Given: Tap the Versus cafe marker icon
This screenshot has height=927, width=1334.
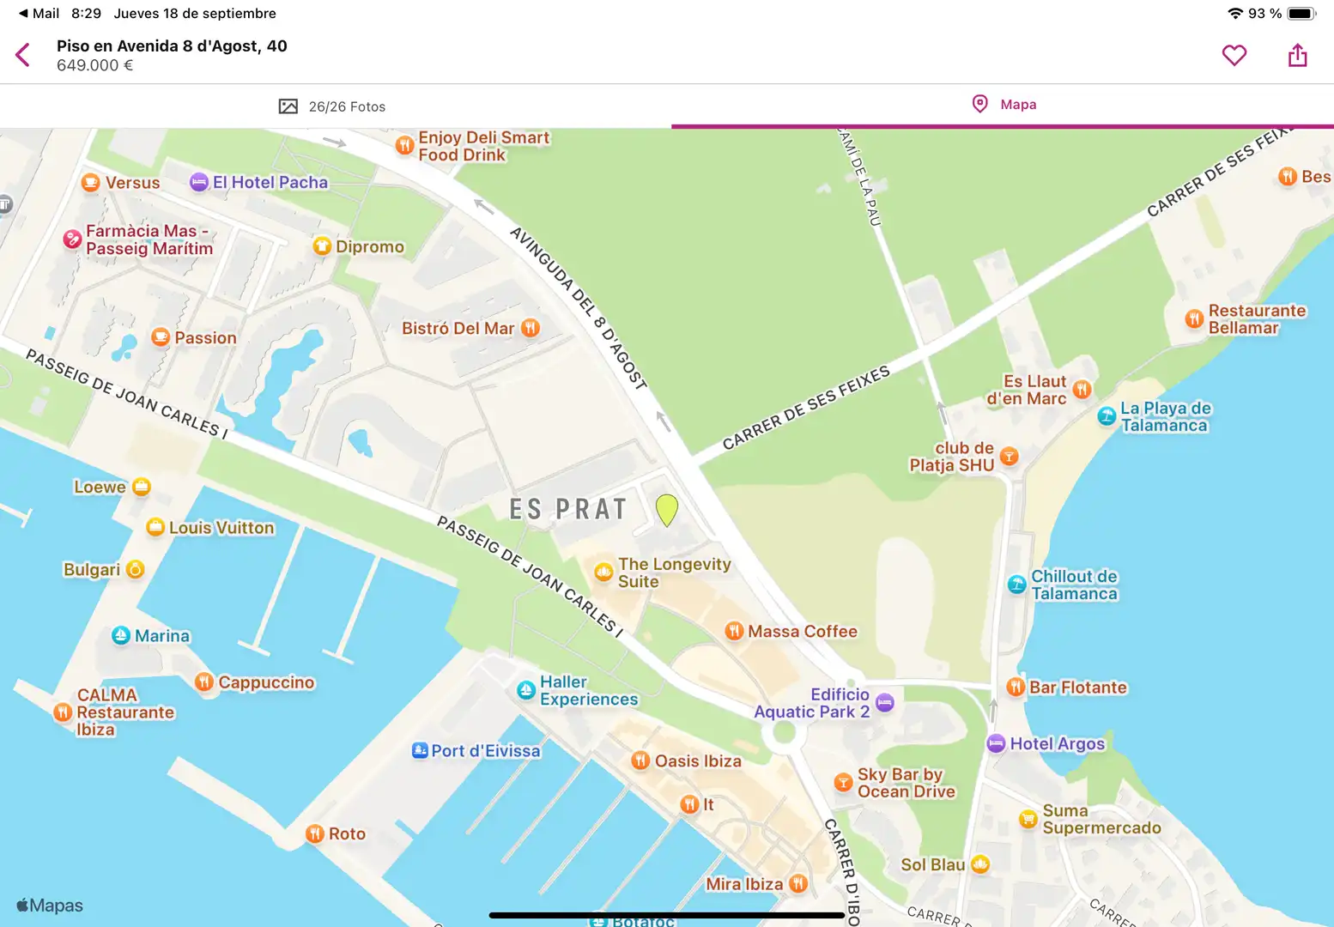Looking at the screenshot, I should pyautogui.click(x=91, y=183).
